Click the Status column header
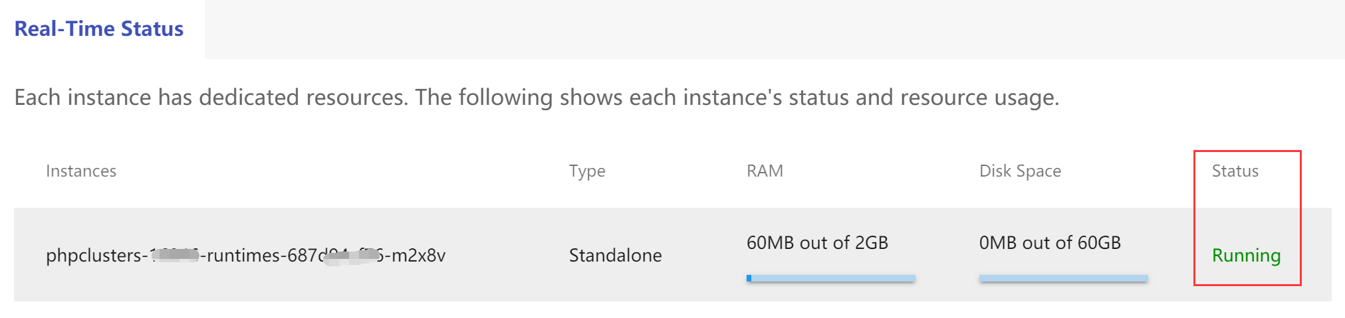Viewport: 1345px width, 318px height. tap(1235, 171)
